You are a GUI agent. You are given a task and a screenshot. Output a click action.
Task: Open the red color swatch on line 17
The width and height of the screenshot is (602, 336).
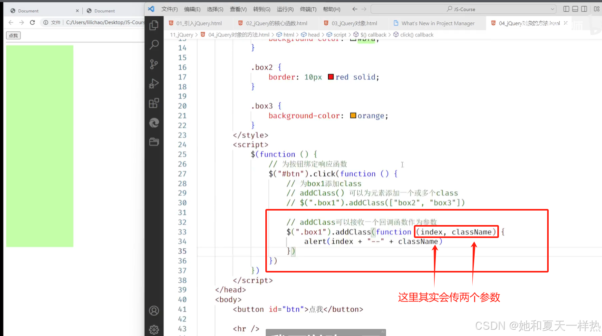point(331,77)
